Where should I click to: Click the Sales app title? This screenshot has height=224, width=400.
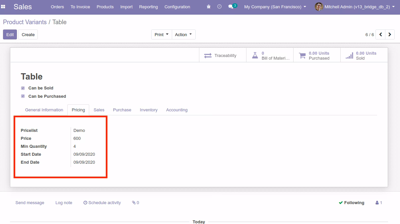23,7
